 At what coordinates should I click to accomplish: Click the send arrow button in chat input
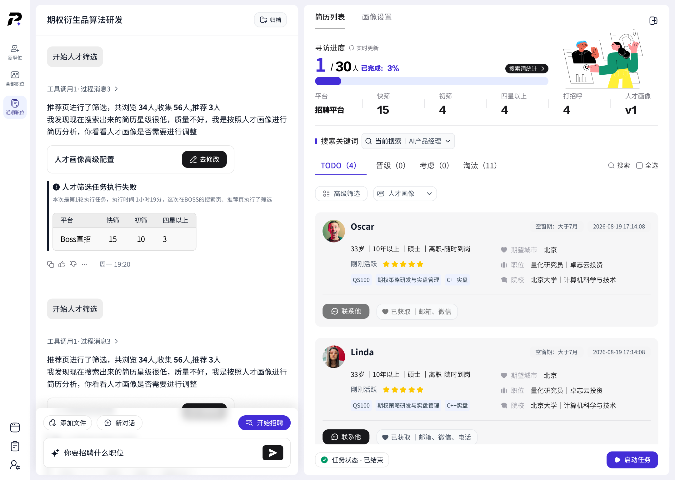pyautogui.click(x=272, y=452)
